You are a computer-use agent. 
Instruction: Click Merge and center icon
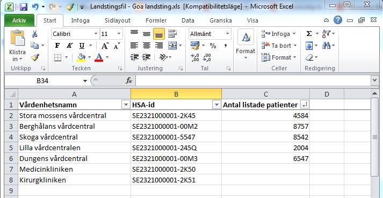click(x=172, y=46)
